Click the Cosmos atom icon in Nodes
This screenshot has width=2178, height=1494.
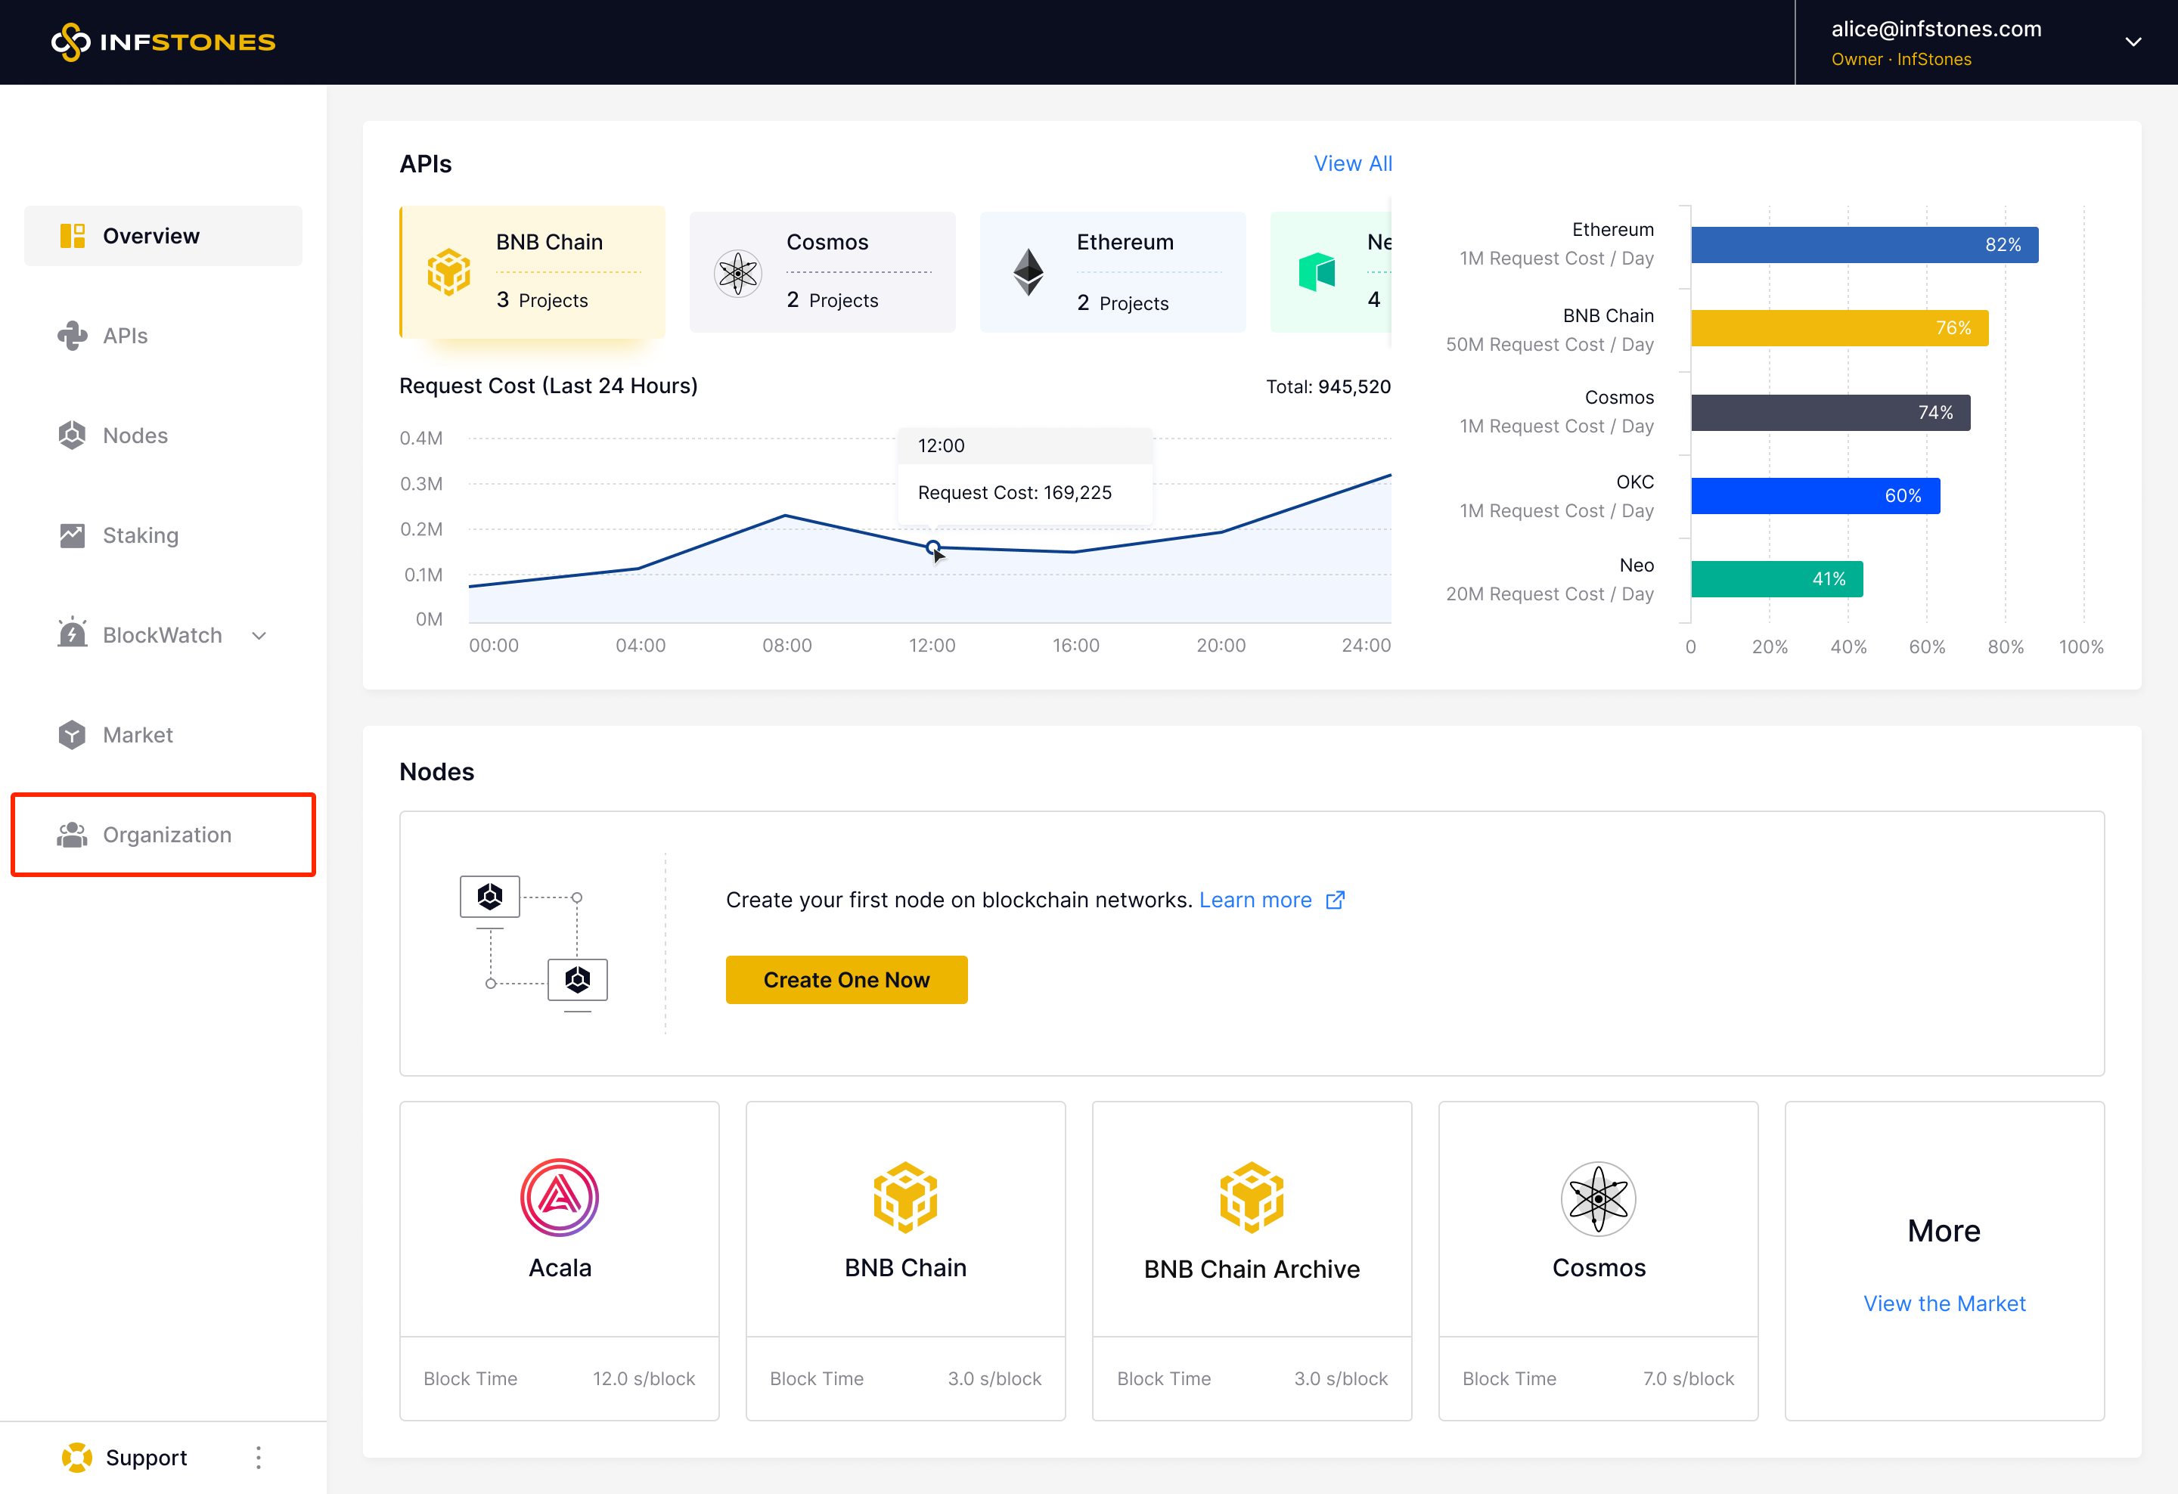pos(1598,1198)
